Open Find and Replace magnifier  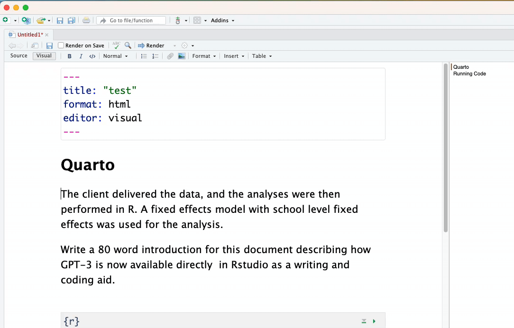[x=128, y=45]
